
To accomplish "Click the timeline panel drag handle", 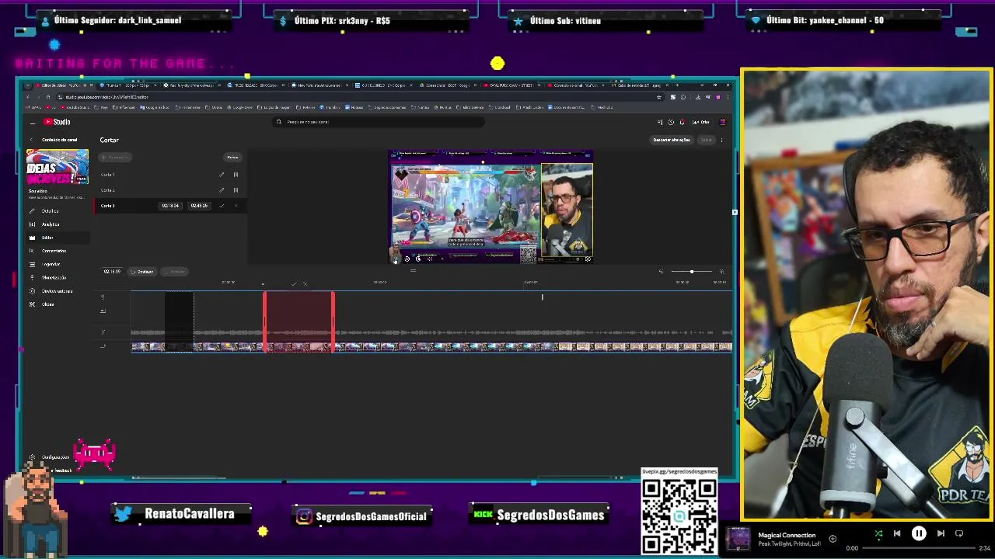I will pyautogui.click(x=413, y=270).
